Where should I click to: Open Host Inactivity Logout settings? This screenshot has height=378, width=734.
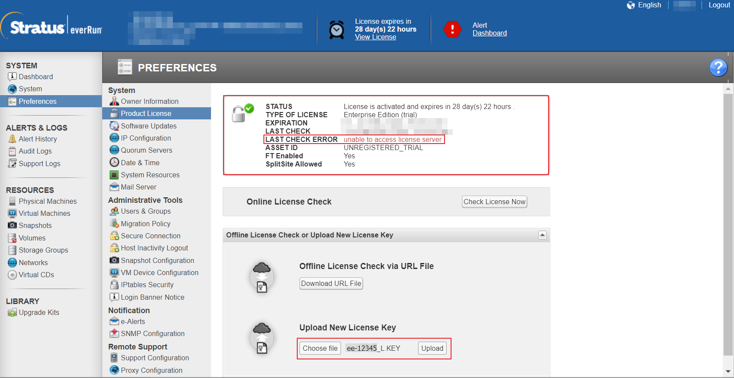pos(154,248)
